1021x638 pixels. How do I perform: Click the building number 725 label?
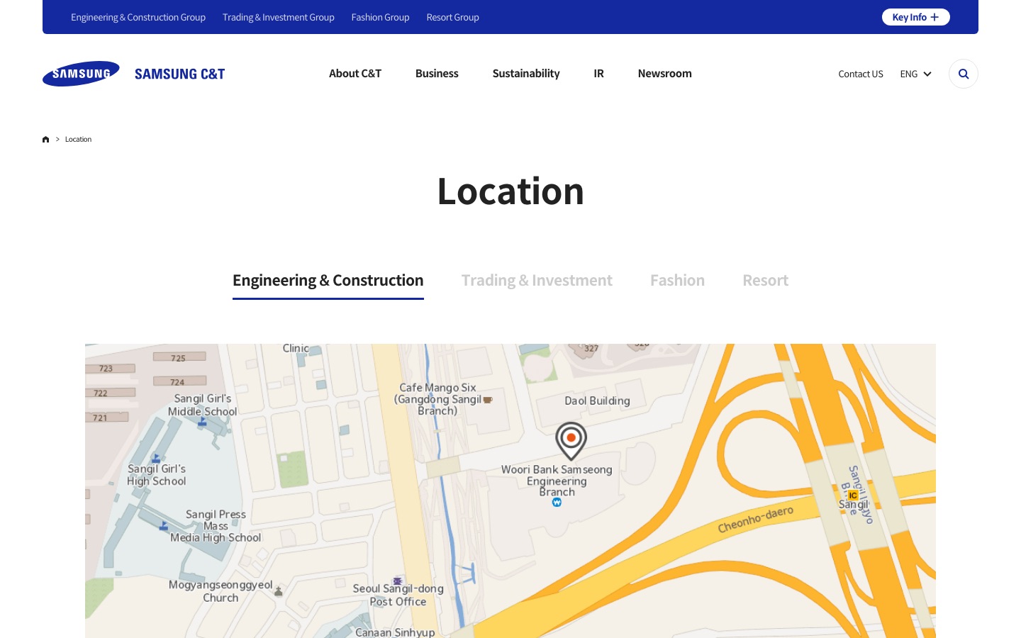pyautogui.click(x=178, y=358)
